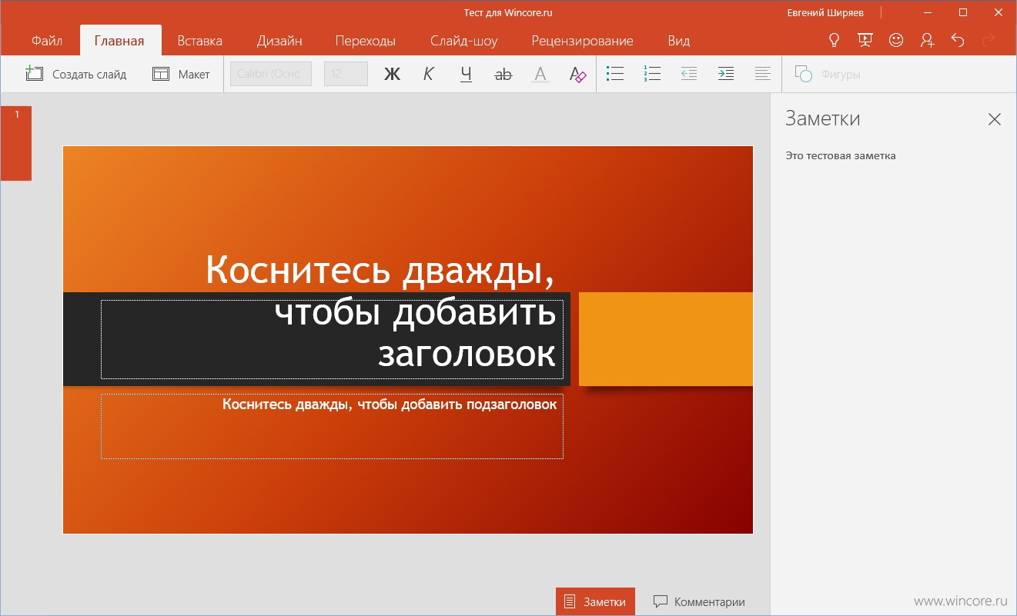The image size is (1017, 616).
Task: Click the orange rectangle on slide
Action: tap(665, 339)
